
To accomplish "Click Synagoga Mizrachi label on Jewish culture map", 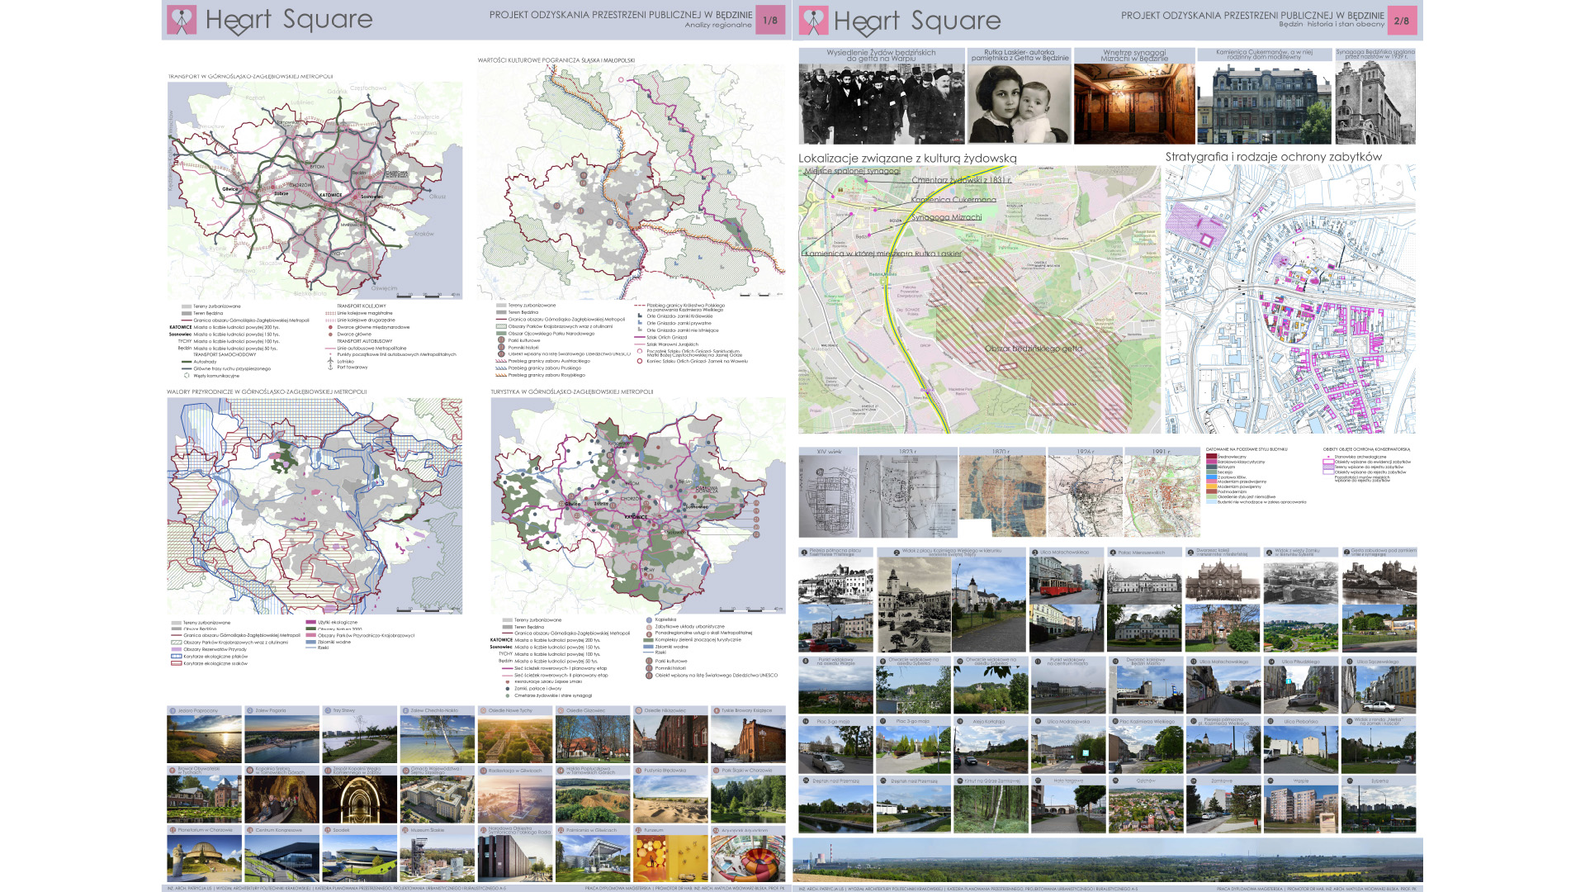I will (x=947, y=217).
